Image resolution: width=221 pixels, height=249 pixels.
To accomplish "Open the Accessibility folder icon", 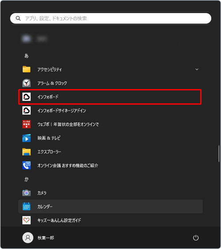I will point(27,69).
